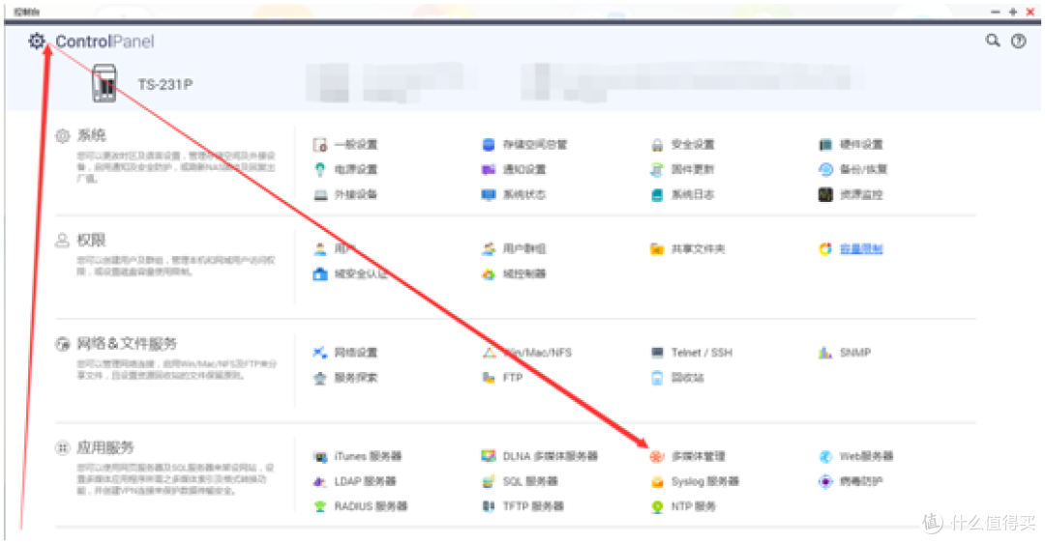Screen dimensions: 1045x544
Task: Click the ControlPanel gear icon
Action: pos(37,42)
